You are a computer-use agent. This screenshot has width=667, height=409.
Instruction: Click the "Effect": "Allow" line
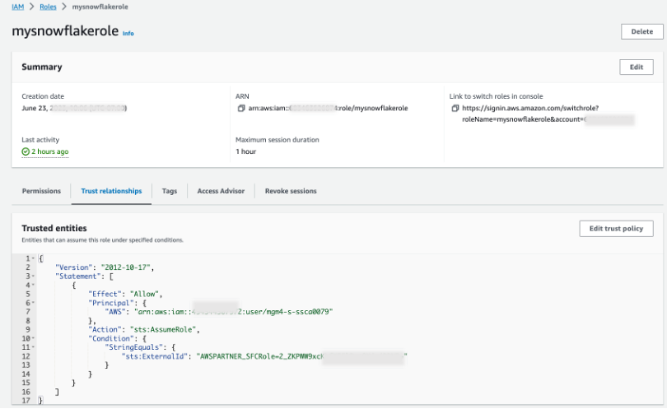click(x=125, y=295)
